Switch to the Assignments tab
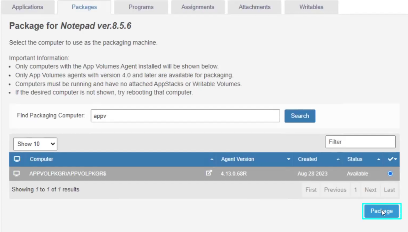Screen dimensions: 408x232 click(198, 7)
